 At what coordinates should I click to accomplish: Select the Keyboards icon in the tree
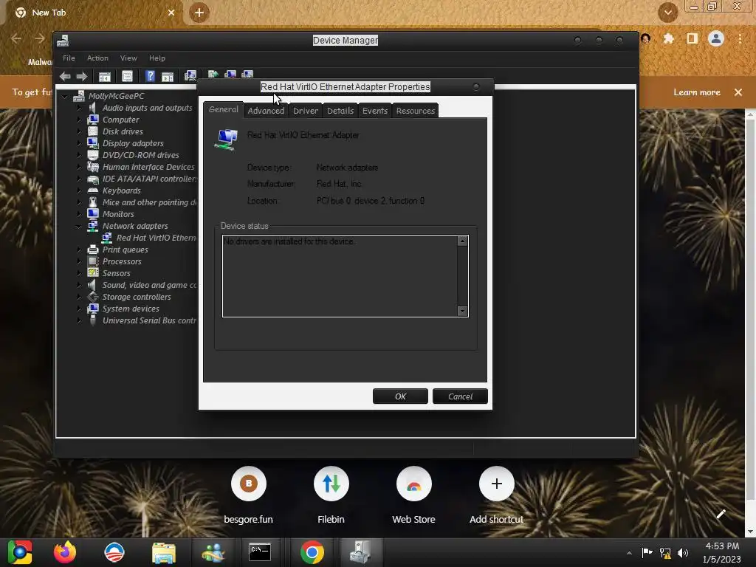point(92,190)
